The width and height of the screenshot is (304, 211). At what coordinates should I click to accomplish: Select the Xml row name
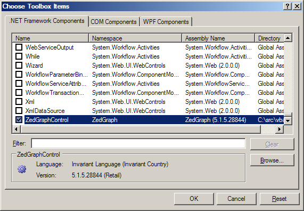[30, 102]
